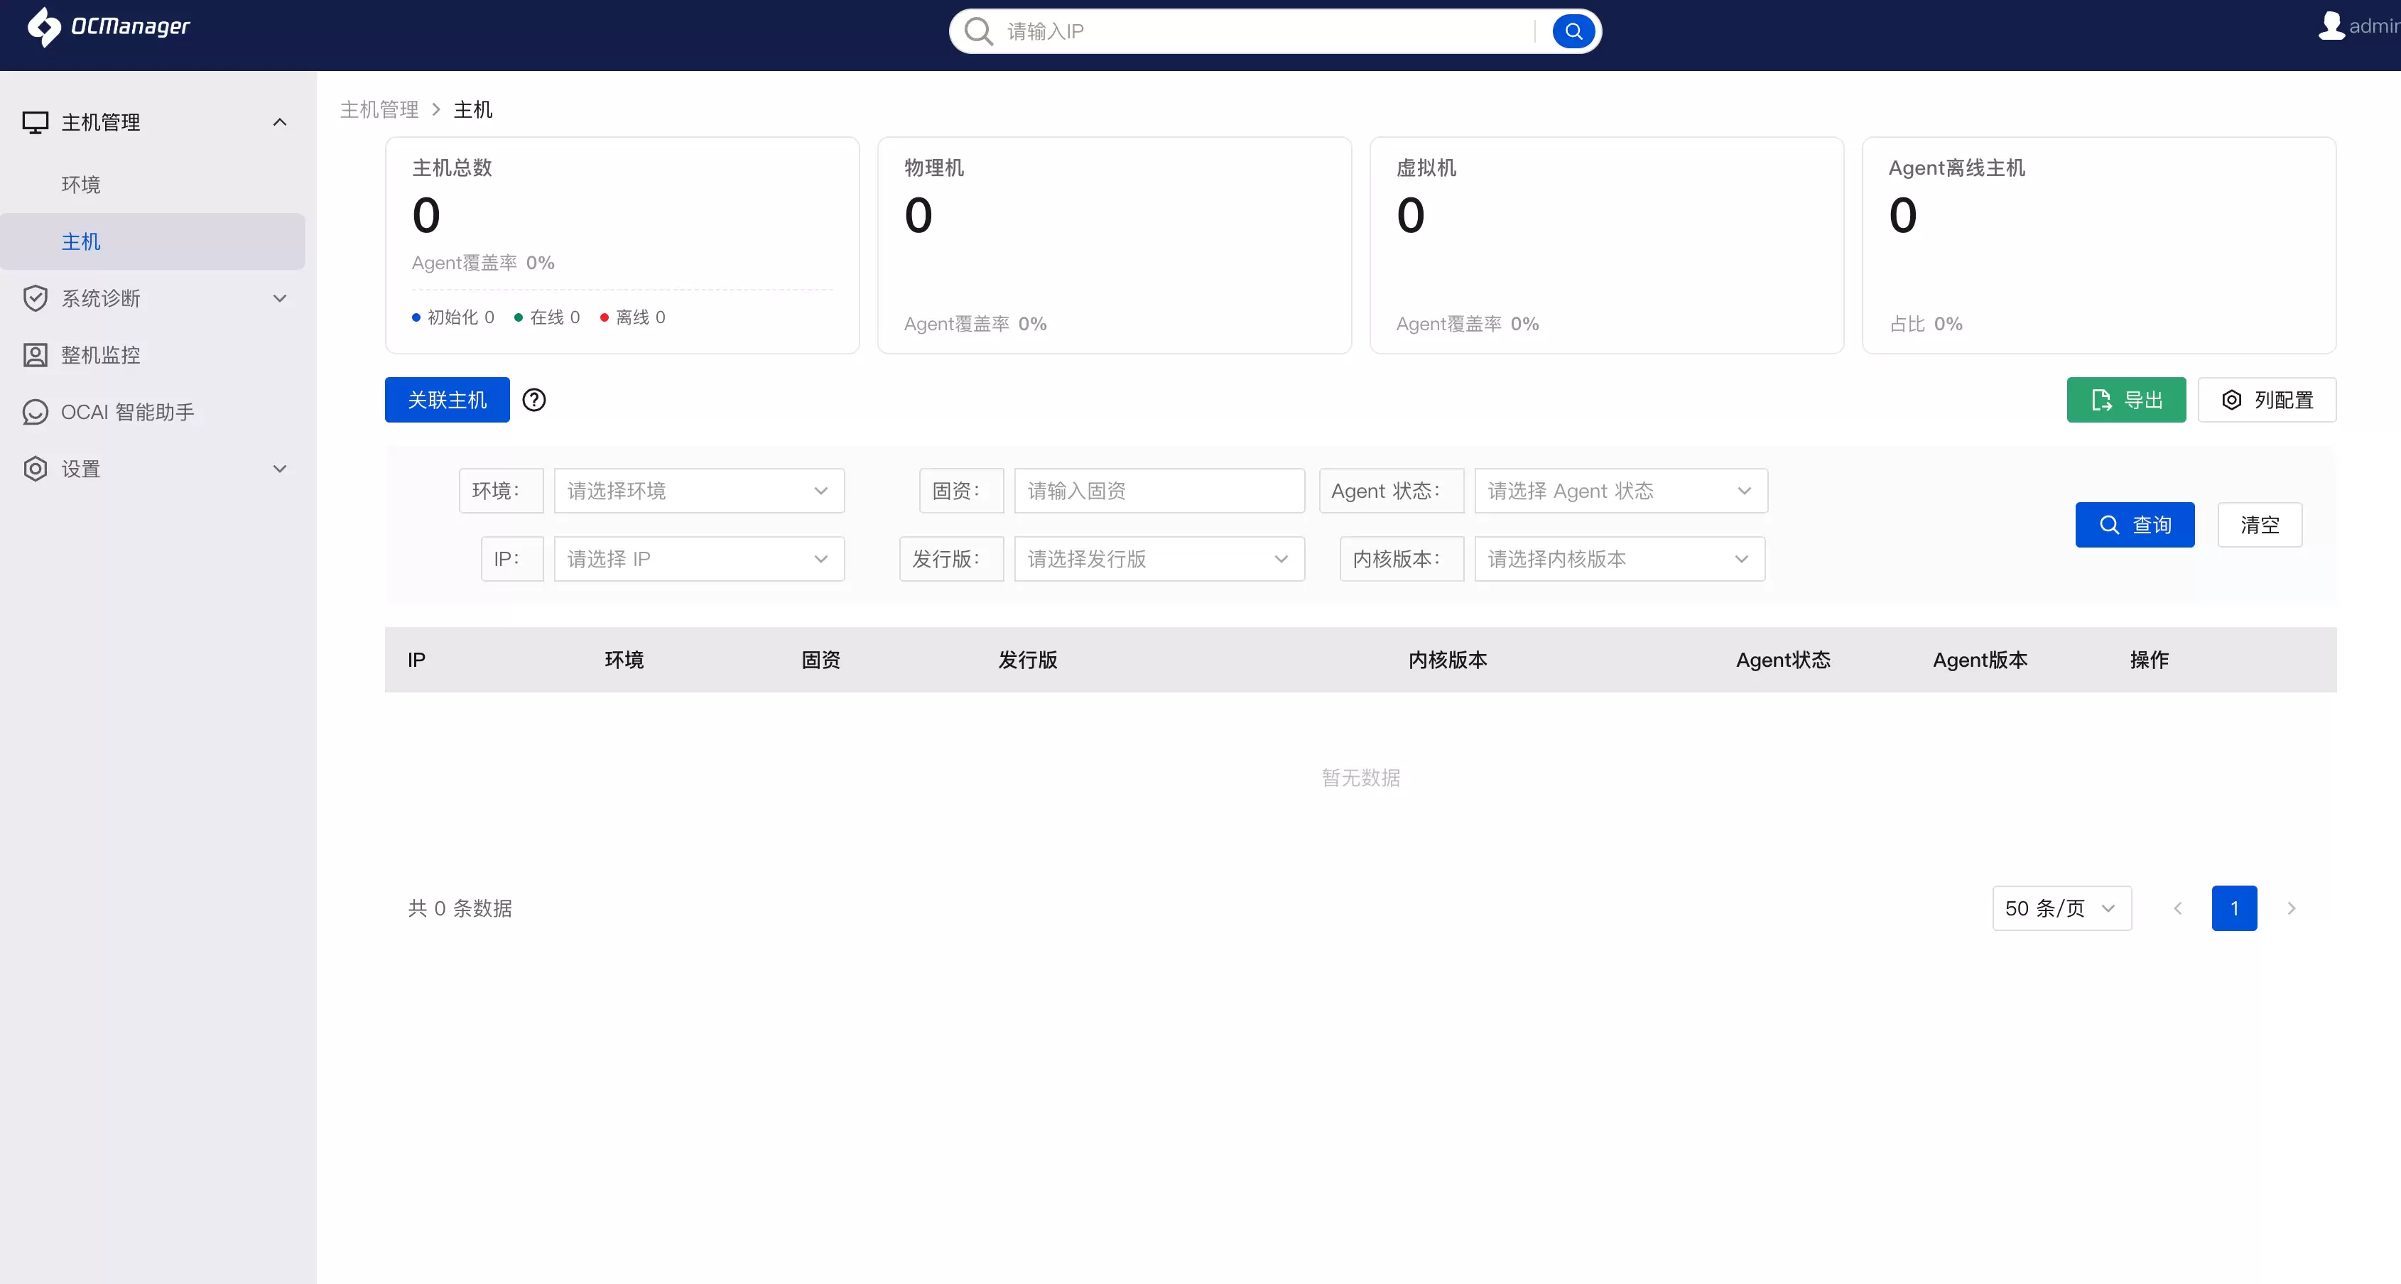Open the 请选择内核版本 dropdown
The image size is (2401, 1284).
(x=1620, y=559)
